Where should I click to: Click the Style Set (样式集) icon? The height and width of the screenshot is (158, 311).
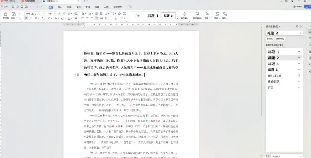point(184,14)
